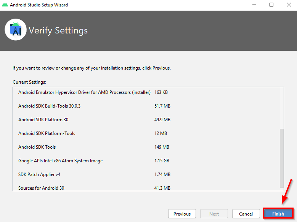Click the 149 MB size value
This screenshot has width=297, height=222.
click(162, 147)
